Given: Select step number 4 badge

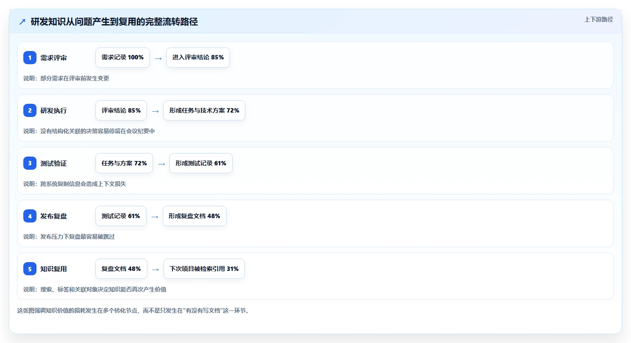Looking at the screenshot, I should pyautogui.click(x=30, y=216).
